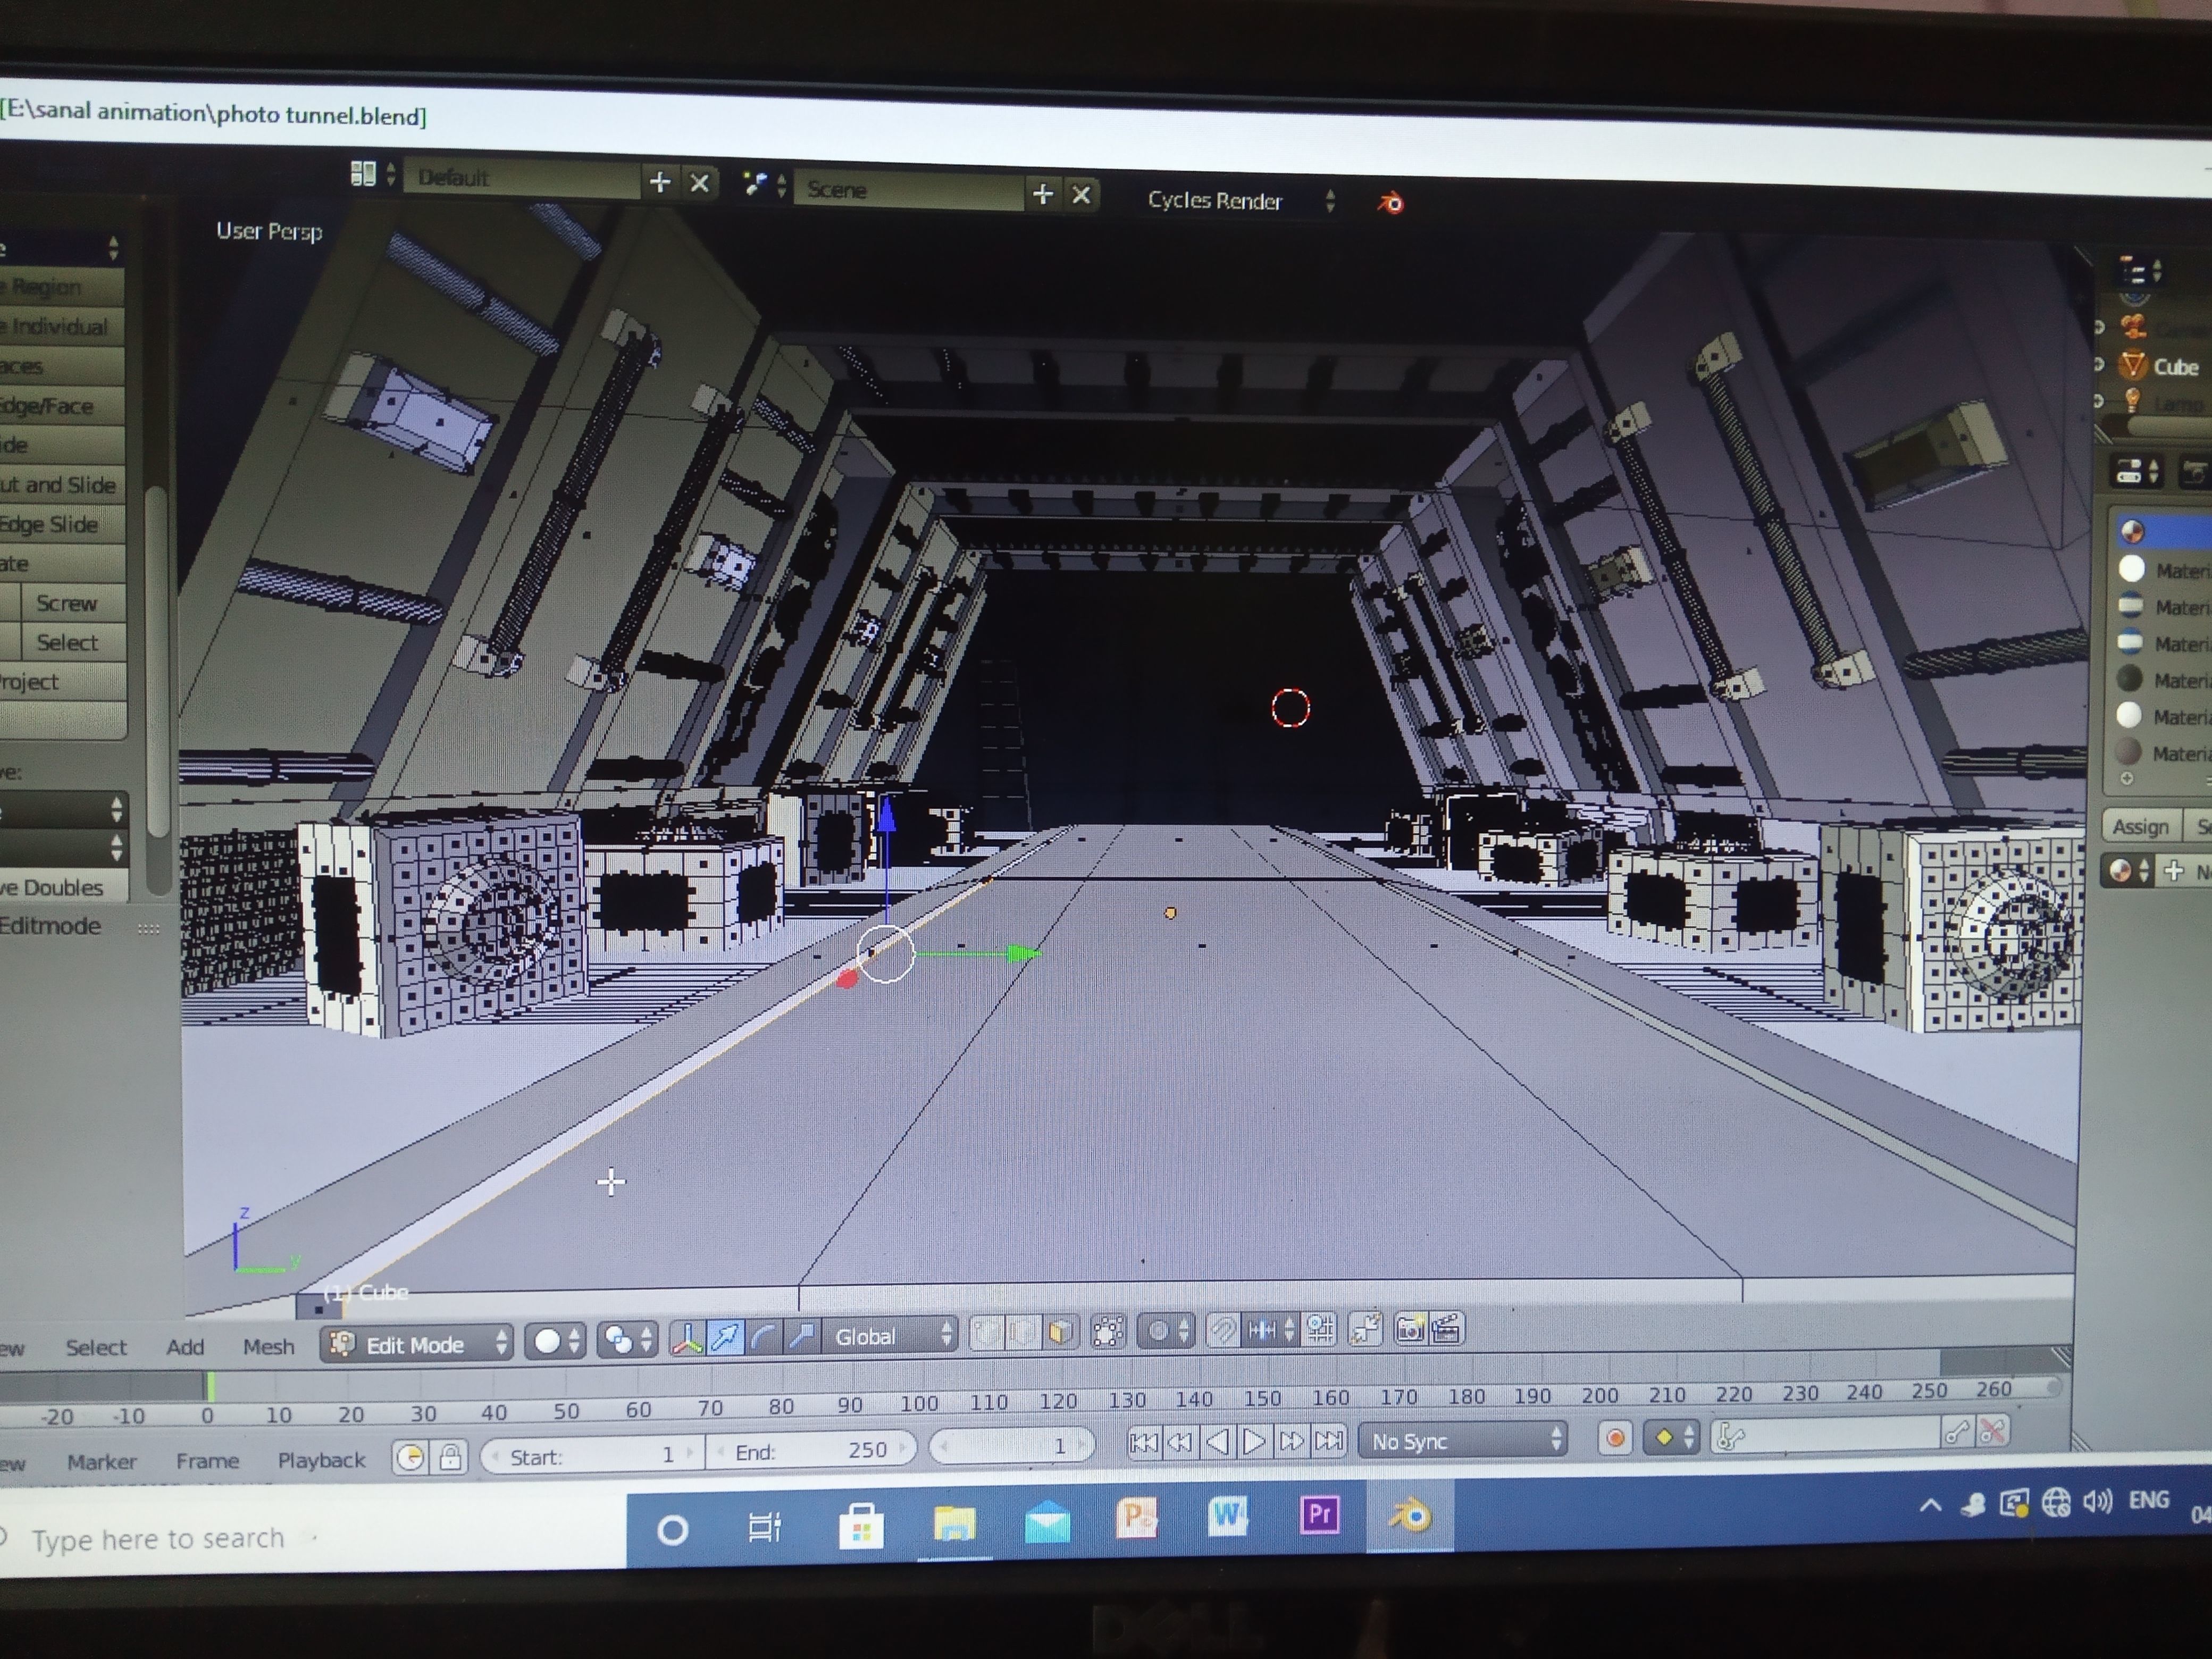Open the Add menu

tap(185, 1347)
